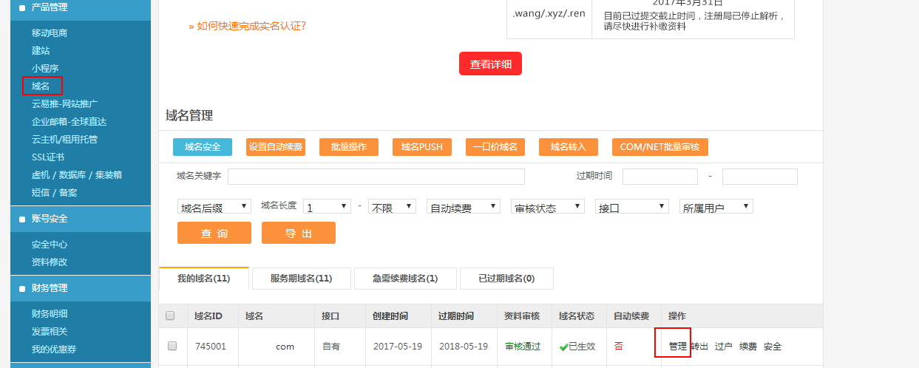Expand the 接口 filter dropdown
Screen dimensions: 919x368
pyautogui.click(x=631, y=207)
